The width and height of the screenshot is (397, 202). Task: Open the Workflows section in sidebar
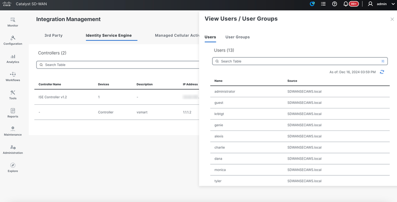(13, 76)
